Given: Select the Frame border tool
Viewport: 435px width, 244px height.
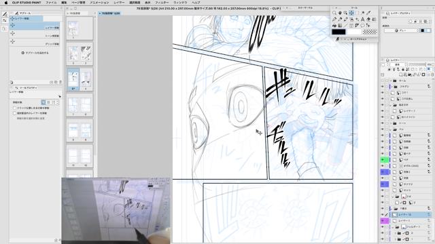Looking at the screenshot, I should (x=351, y=26).
